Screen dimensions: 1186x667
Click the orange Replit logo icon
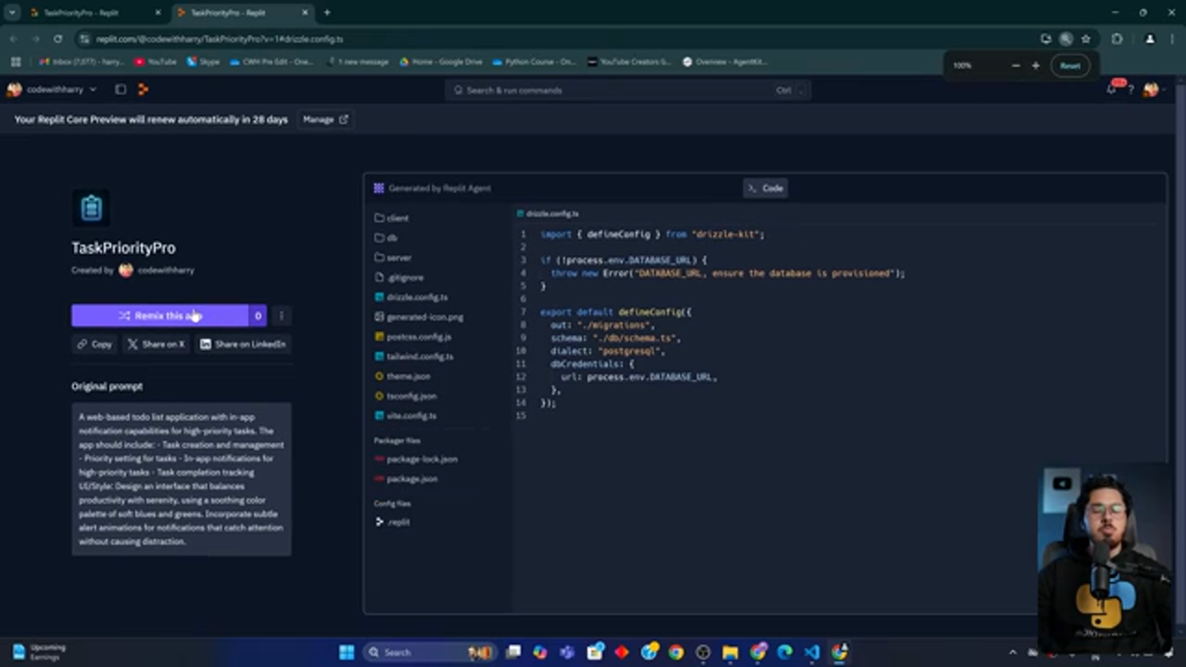(x=143, y=90)
